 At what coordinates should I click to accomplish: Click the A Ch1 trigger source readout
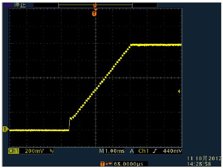139,151
